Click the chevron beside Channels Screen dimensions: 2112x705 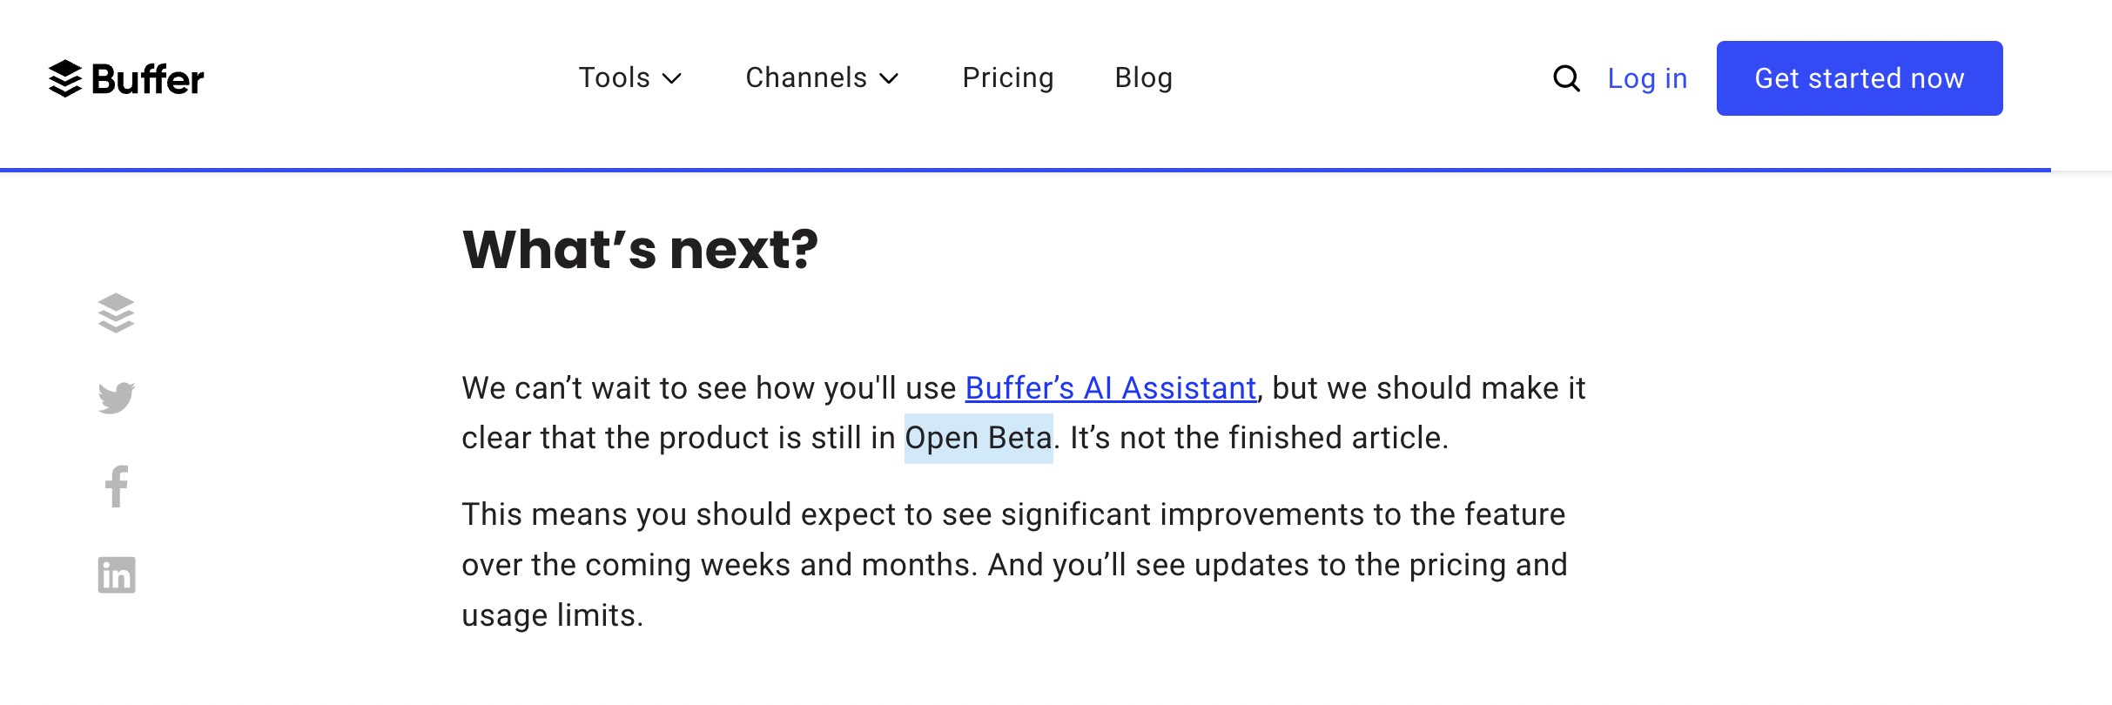pyautogui.click(x=890, y=80)
